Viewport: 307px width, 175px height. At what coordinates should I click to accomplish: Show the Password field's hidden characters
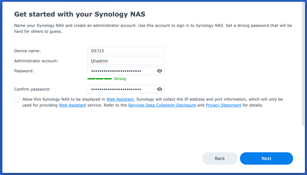160,71
